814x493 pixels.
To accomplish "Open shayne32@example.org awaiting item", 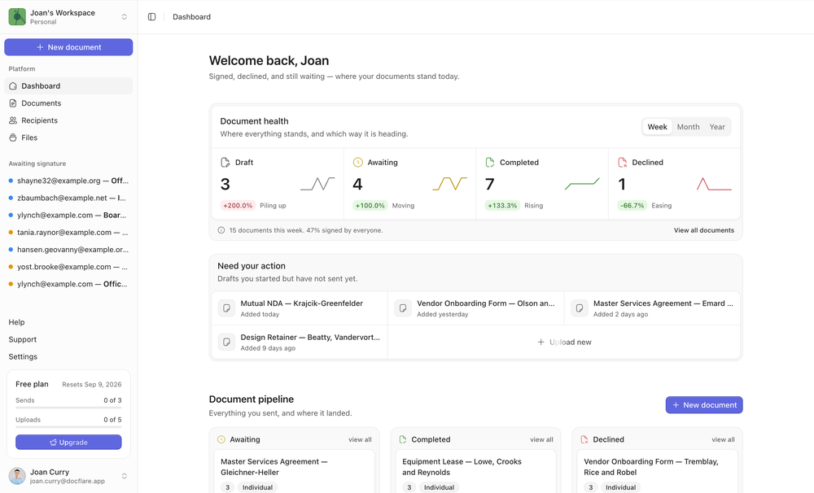I will [68, 181].
